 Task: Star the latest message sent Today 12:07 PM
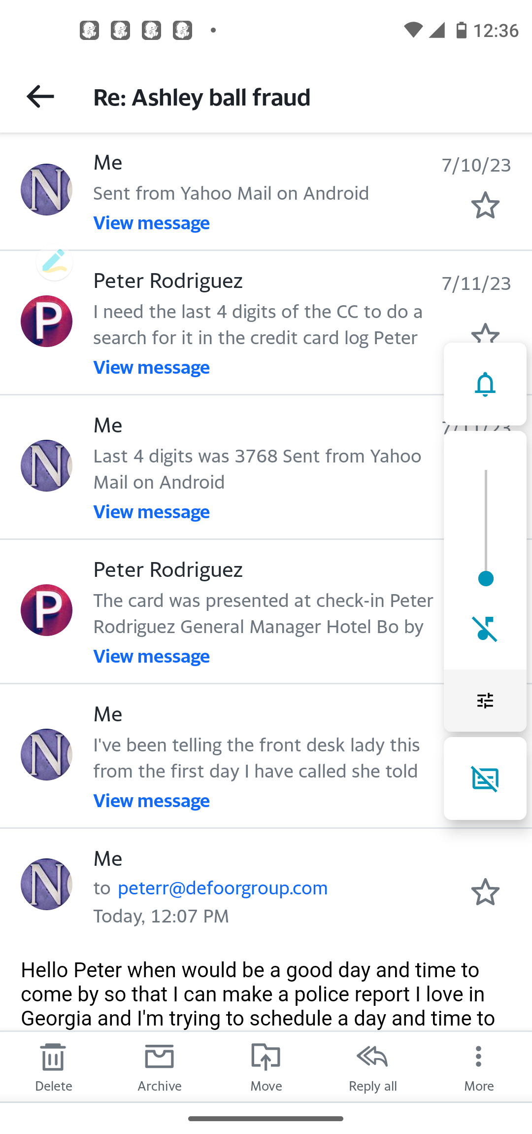point(485,892)
